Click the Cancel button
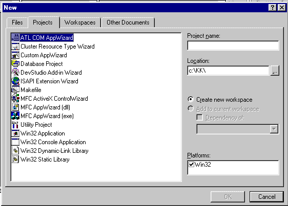Screen dimensions: 288x206 pos(266,197)
